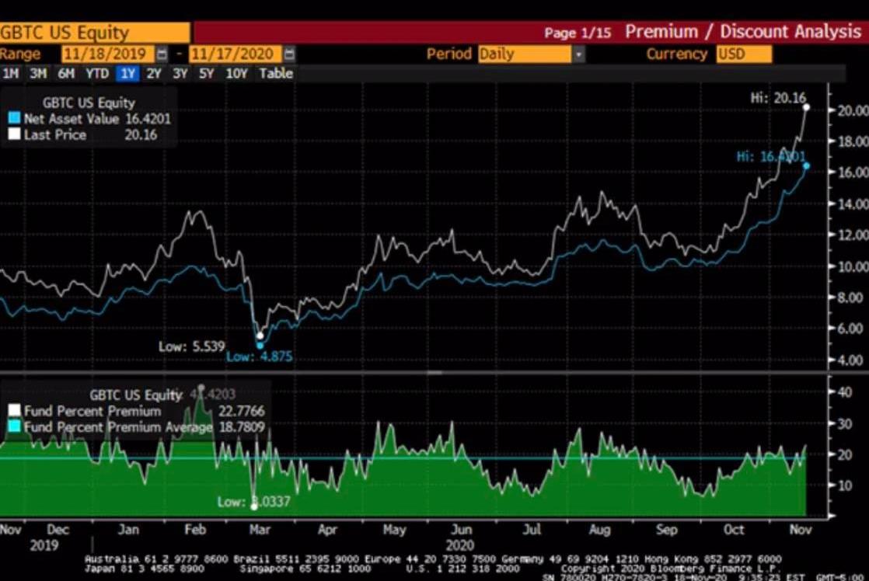Click the Currency label
The height and width of the screenshot is (581, 869).
coord(677,54)
